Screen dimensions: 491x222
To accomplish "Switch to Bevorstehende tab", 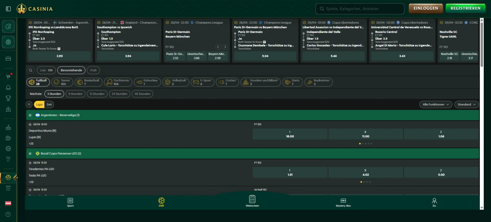I will tap(71, 70).
